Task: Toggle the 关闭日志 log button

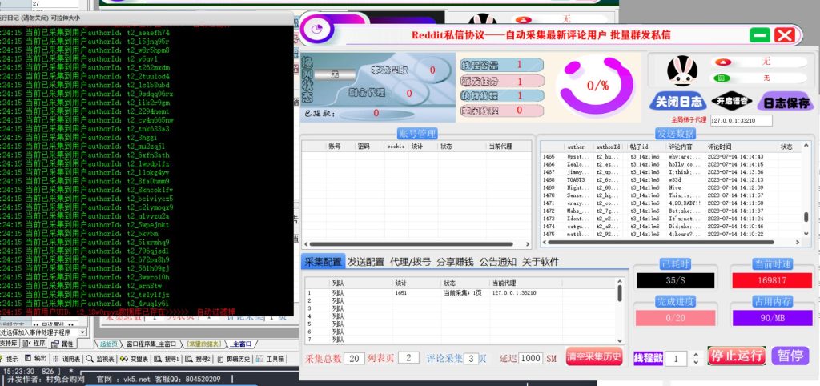Action: pos(679,102)
